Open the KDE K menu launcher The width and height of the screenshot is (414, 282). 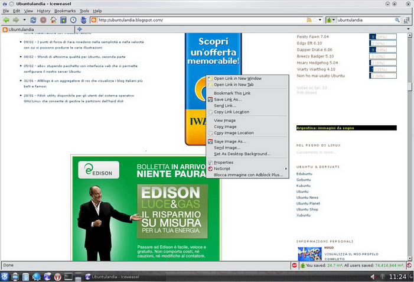click(x=5, y=276)
